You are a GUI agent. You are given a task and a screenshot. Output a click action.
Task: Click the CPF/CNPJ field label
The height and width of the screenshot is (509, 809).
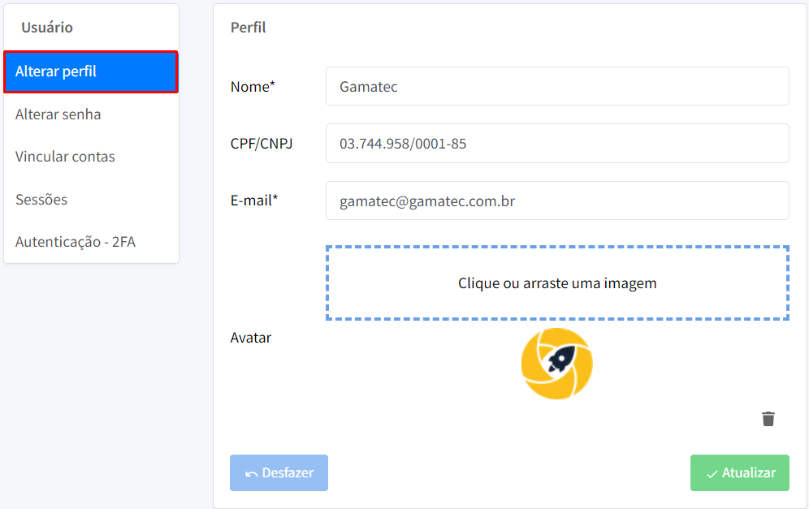(x=261, y=144)
